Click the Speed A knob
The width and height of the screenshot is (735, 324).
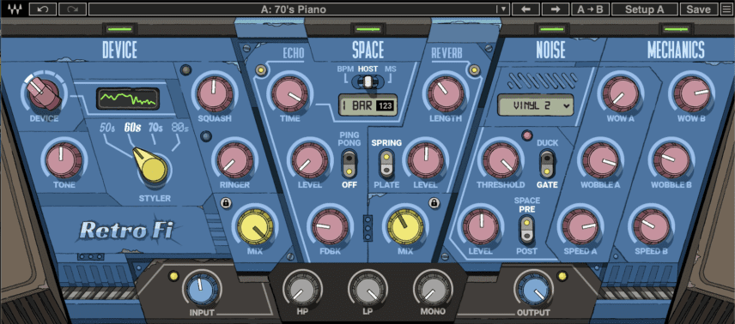580,226
